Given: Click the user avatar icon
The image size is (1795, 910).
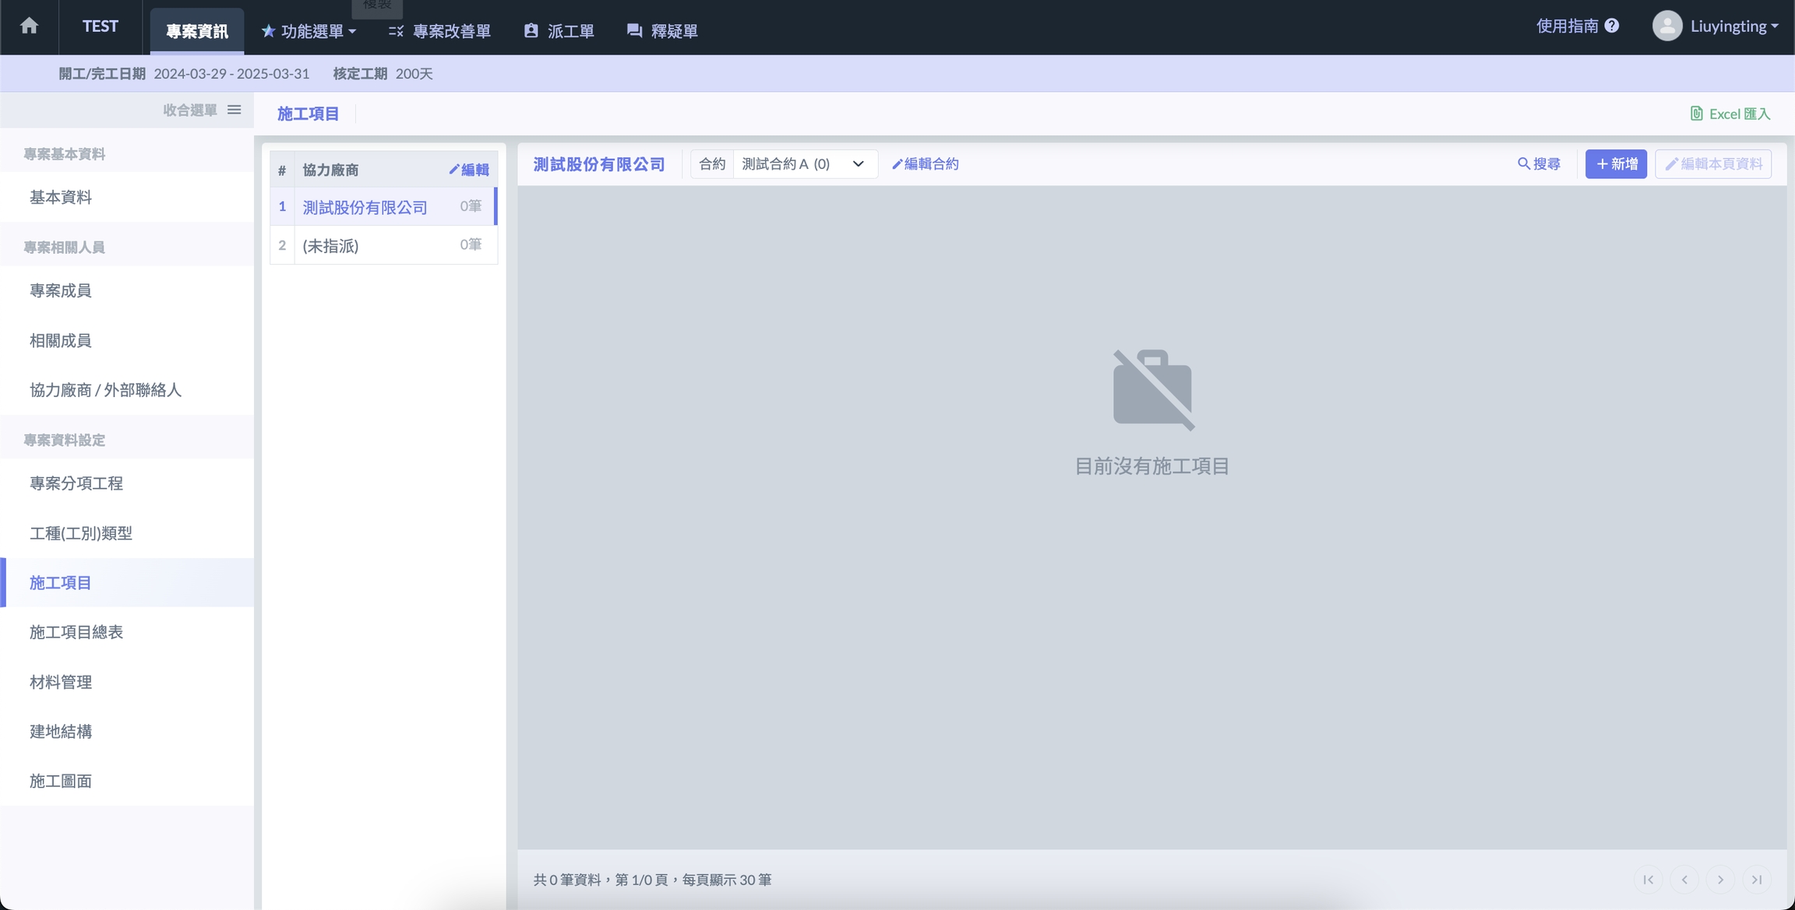Looking at the screenshot, I should click(1666, 26).
